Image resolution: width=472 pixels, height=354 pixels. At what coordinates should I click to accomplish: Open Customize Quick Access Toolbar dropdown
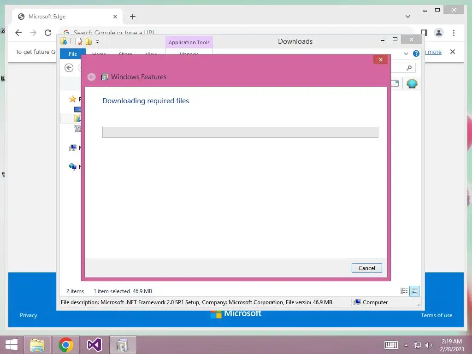98,41
